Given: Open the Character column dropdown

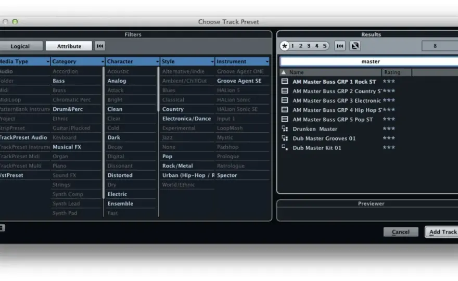Looking at the screenshot, I should click(x=157, y=61).
